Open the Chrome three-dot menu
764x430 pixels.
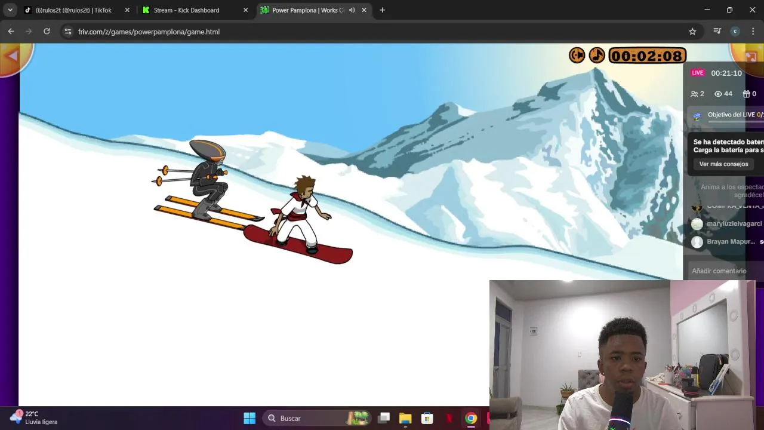753,31
